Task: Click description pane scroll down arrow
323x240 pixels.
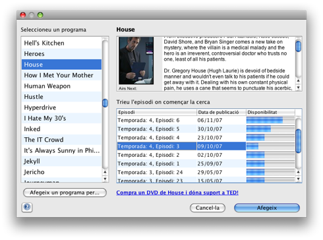Action: [x=299, y=88]
